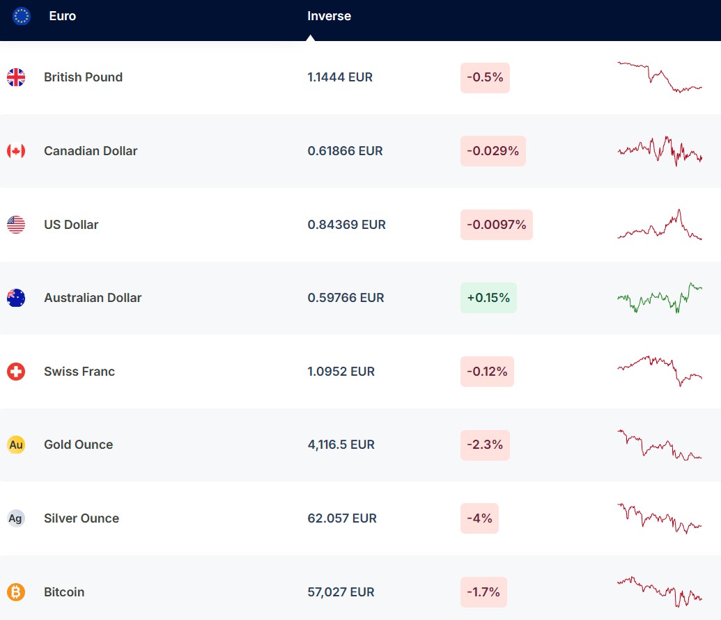Open the Gold Ounce link
This screenshot has width=721, height=620.
coord(78,445)
